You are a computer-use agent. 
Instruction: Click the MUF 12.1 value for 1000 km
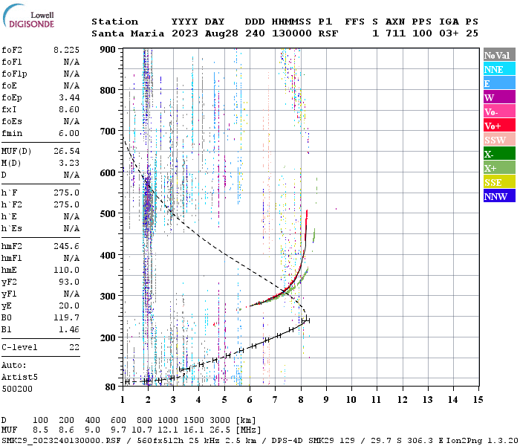coord(168,430)
